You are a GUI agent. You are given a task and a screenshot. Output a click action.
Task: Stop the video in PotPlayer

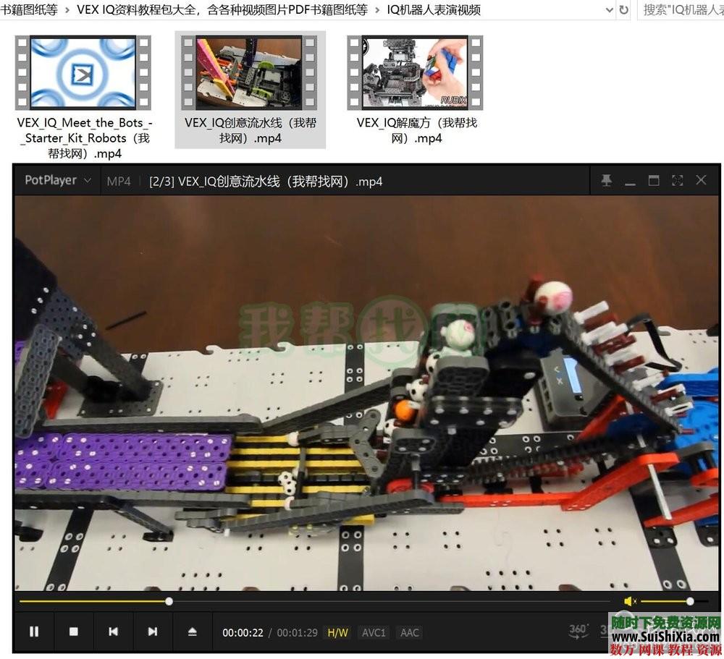(x=73, y=632)
